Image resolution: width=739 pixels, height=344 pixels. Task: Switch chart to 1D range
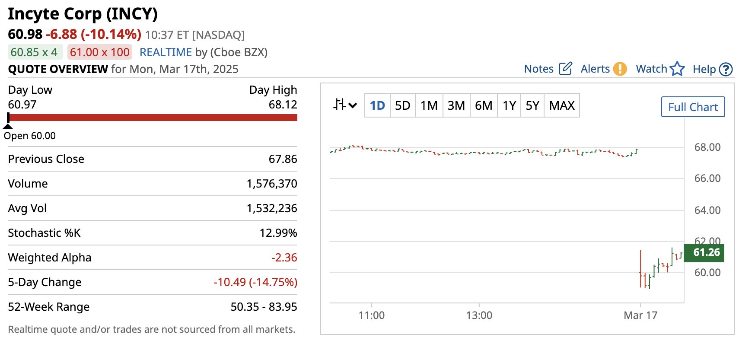click(x=377, y=105)
